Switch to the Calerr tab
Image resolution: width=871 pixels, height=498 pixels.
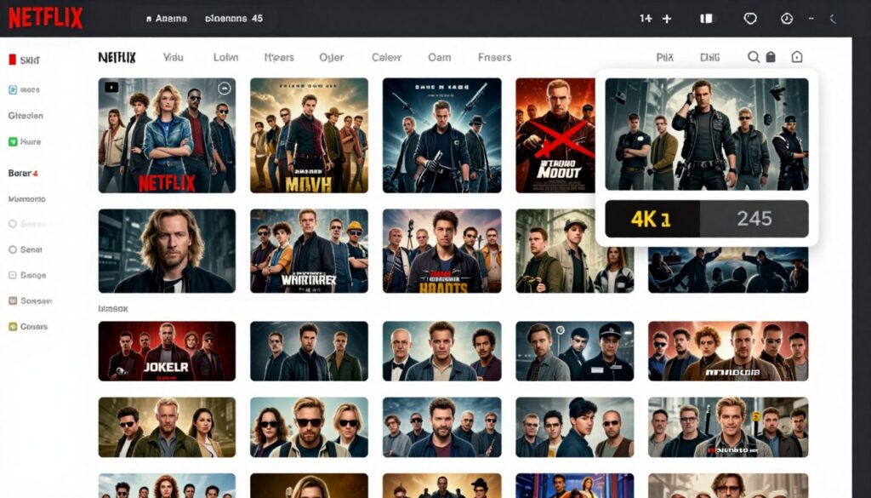[x=386, y=57]
